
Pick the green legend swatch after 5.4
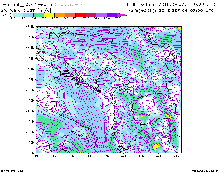point(39,15)
